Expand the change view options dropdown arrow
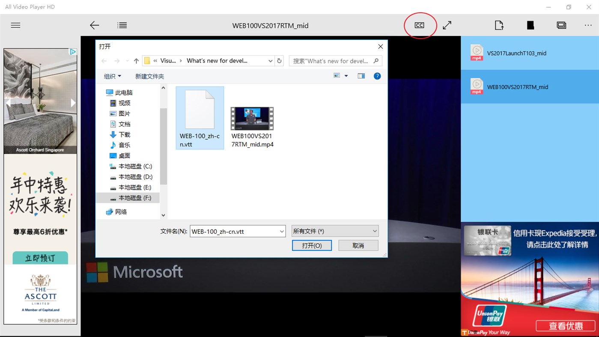Image resolution: width=599 pixels, height=337 pixels. click(x=346, y=76)
